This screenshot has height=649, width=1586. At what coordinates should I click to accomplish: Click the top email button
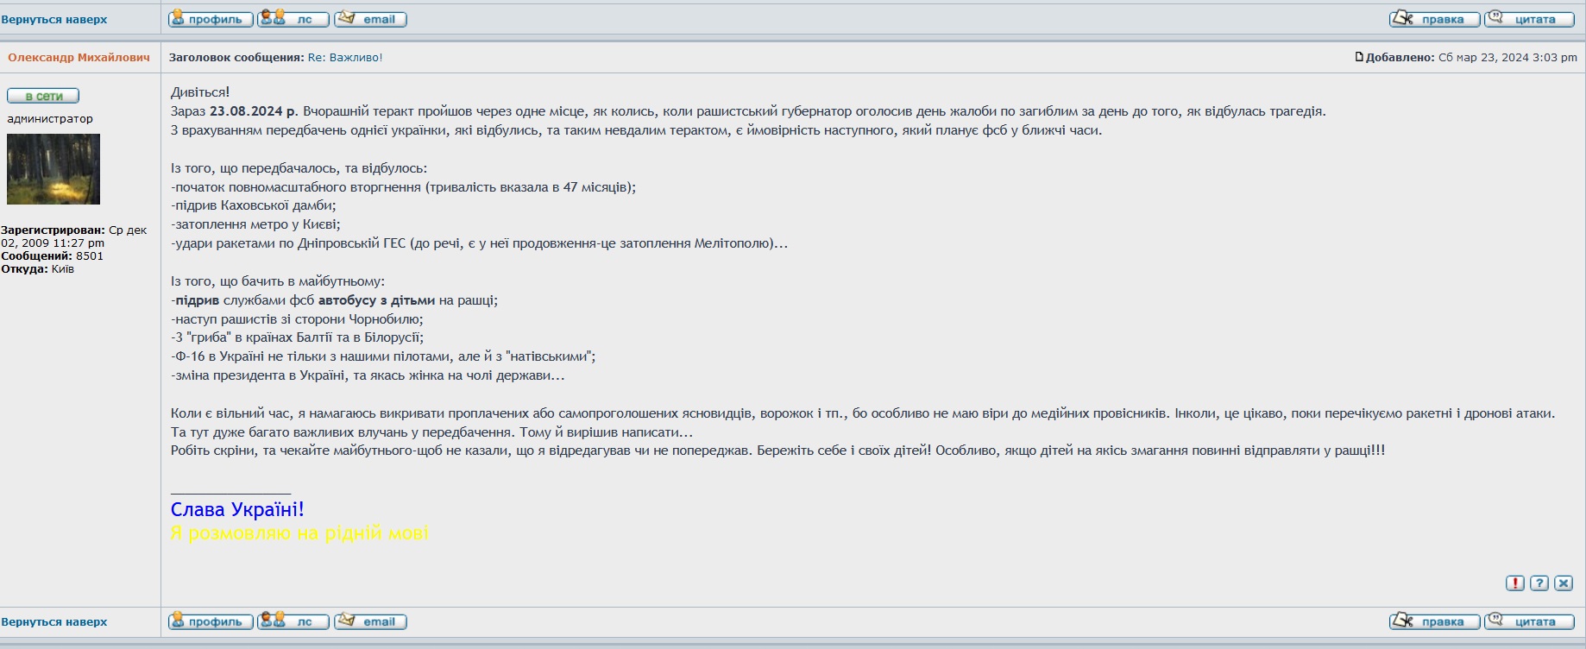pos(370,19)
